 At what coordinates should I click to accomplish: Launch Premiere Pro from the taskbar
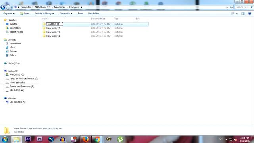click(40, 139)
